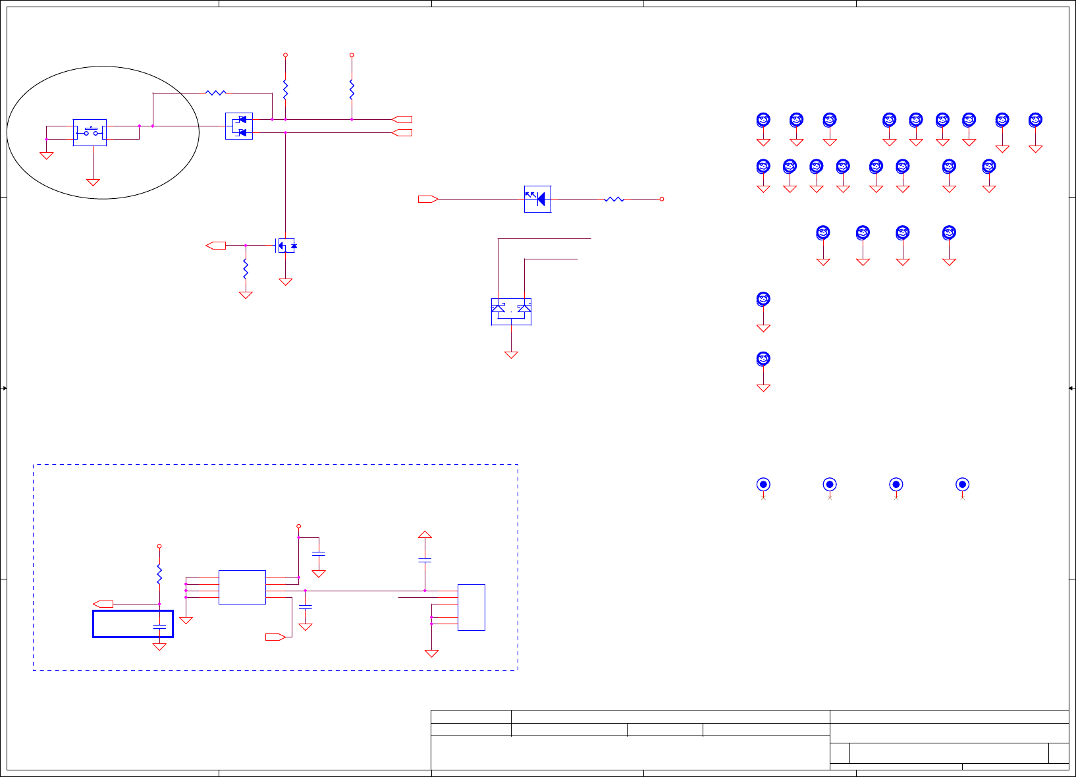Click the MOSFET source ground symbol
The image size is (1076, 777).
[x=285, y=282]
